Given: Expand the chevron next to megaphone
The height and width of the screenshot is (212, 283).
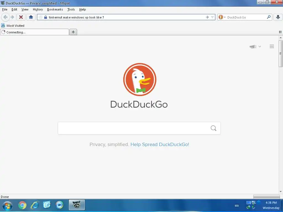Looking at the screenshot, I should [260, 46].
